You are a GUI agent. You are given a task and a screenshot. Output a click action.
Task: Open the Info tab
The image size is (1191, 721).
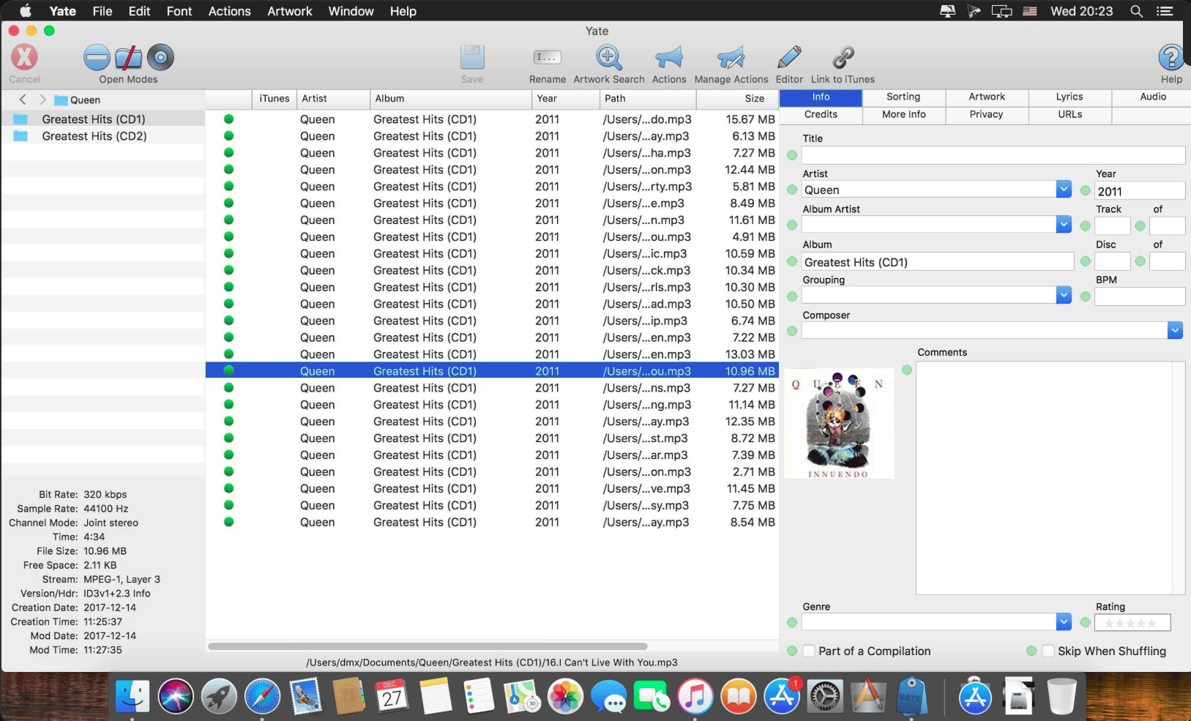(821, 97)
